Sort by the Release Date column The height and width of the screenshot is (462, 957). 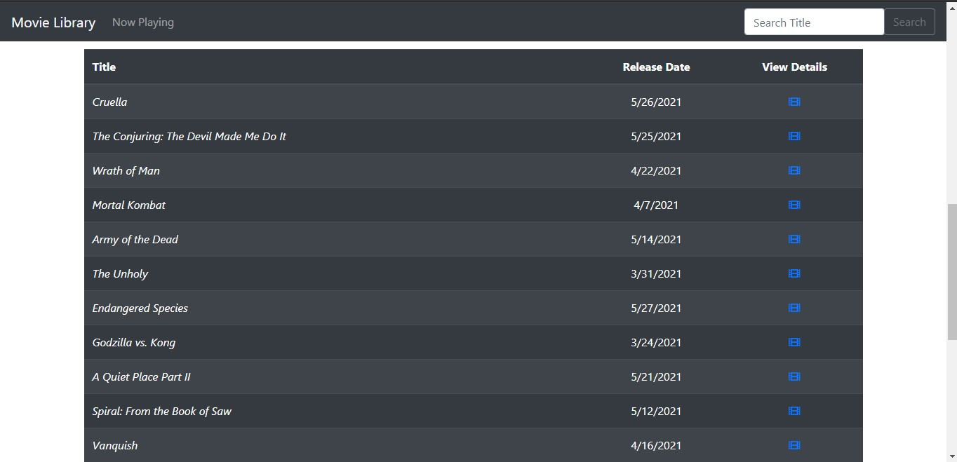pos(656,67)
